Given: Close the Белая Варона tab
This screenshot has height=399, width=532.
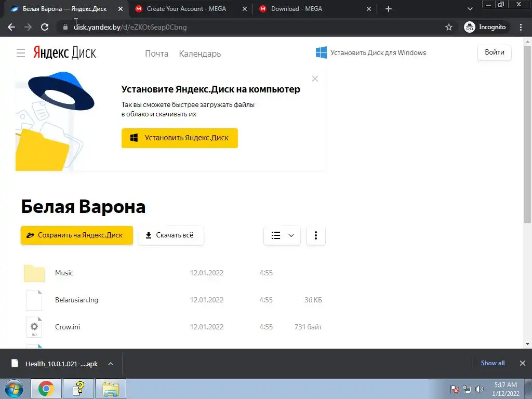Looking at the screenshot, I should [x=121, y=9].
